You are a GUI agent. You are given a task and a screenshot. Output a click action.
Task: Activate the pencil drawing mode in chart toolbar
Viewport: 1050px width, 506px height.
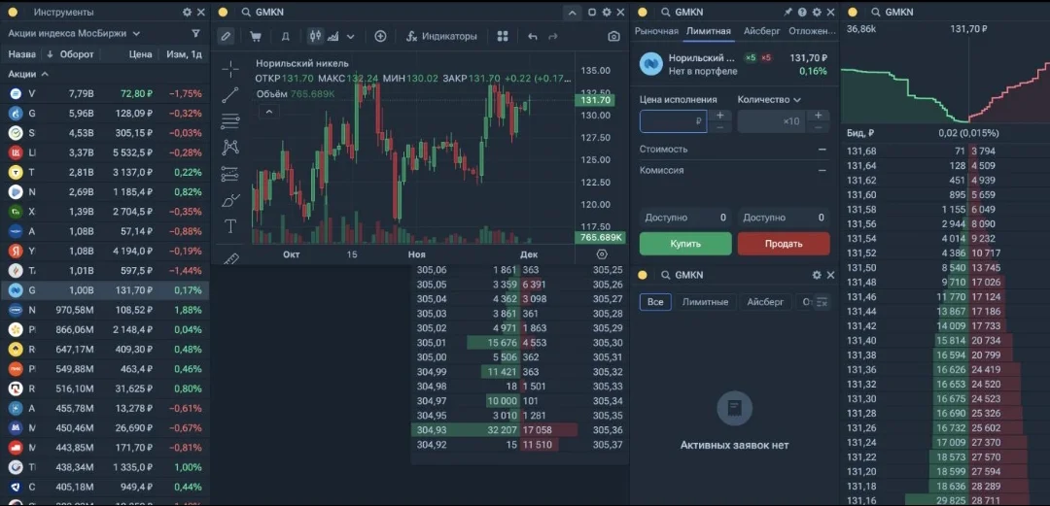pos(226,36)
